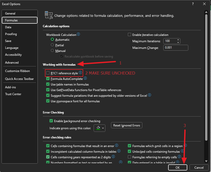Open Trust Center settings
Viewport: 211px width, 172px height.
(x=20, y=94)
